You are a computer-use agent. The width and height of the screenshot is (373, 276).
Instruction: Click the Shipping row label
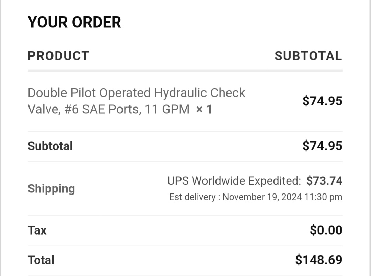(x=51, y=189)
